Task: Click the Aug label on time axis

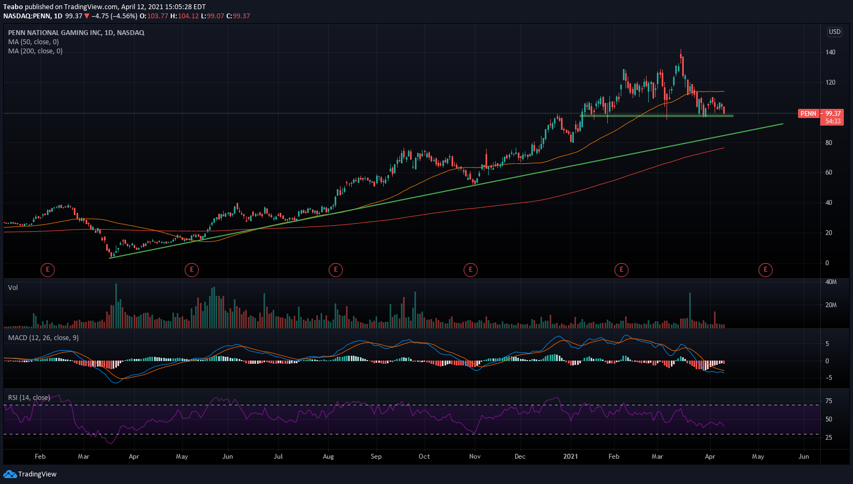Action: (x=328, y=457)
